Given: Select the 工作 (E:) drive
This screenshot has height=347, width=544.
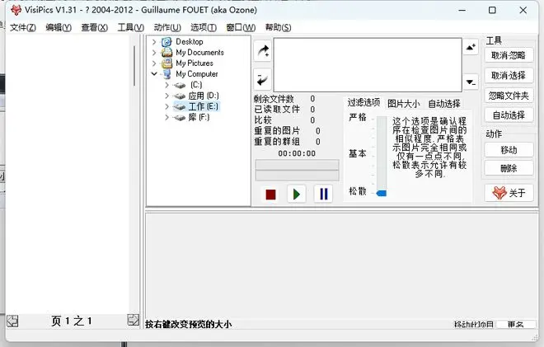Looking at the screenshot, I should pos(203,106).
